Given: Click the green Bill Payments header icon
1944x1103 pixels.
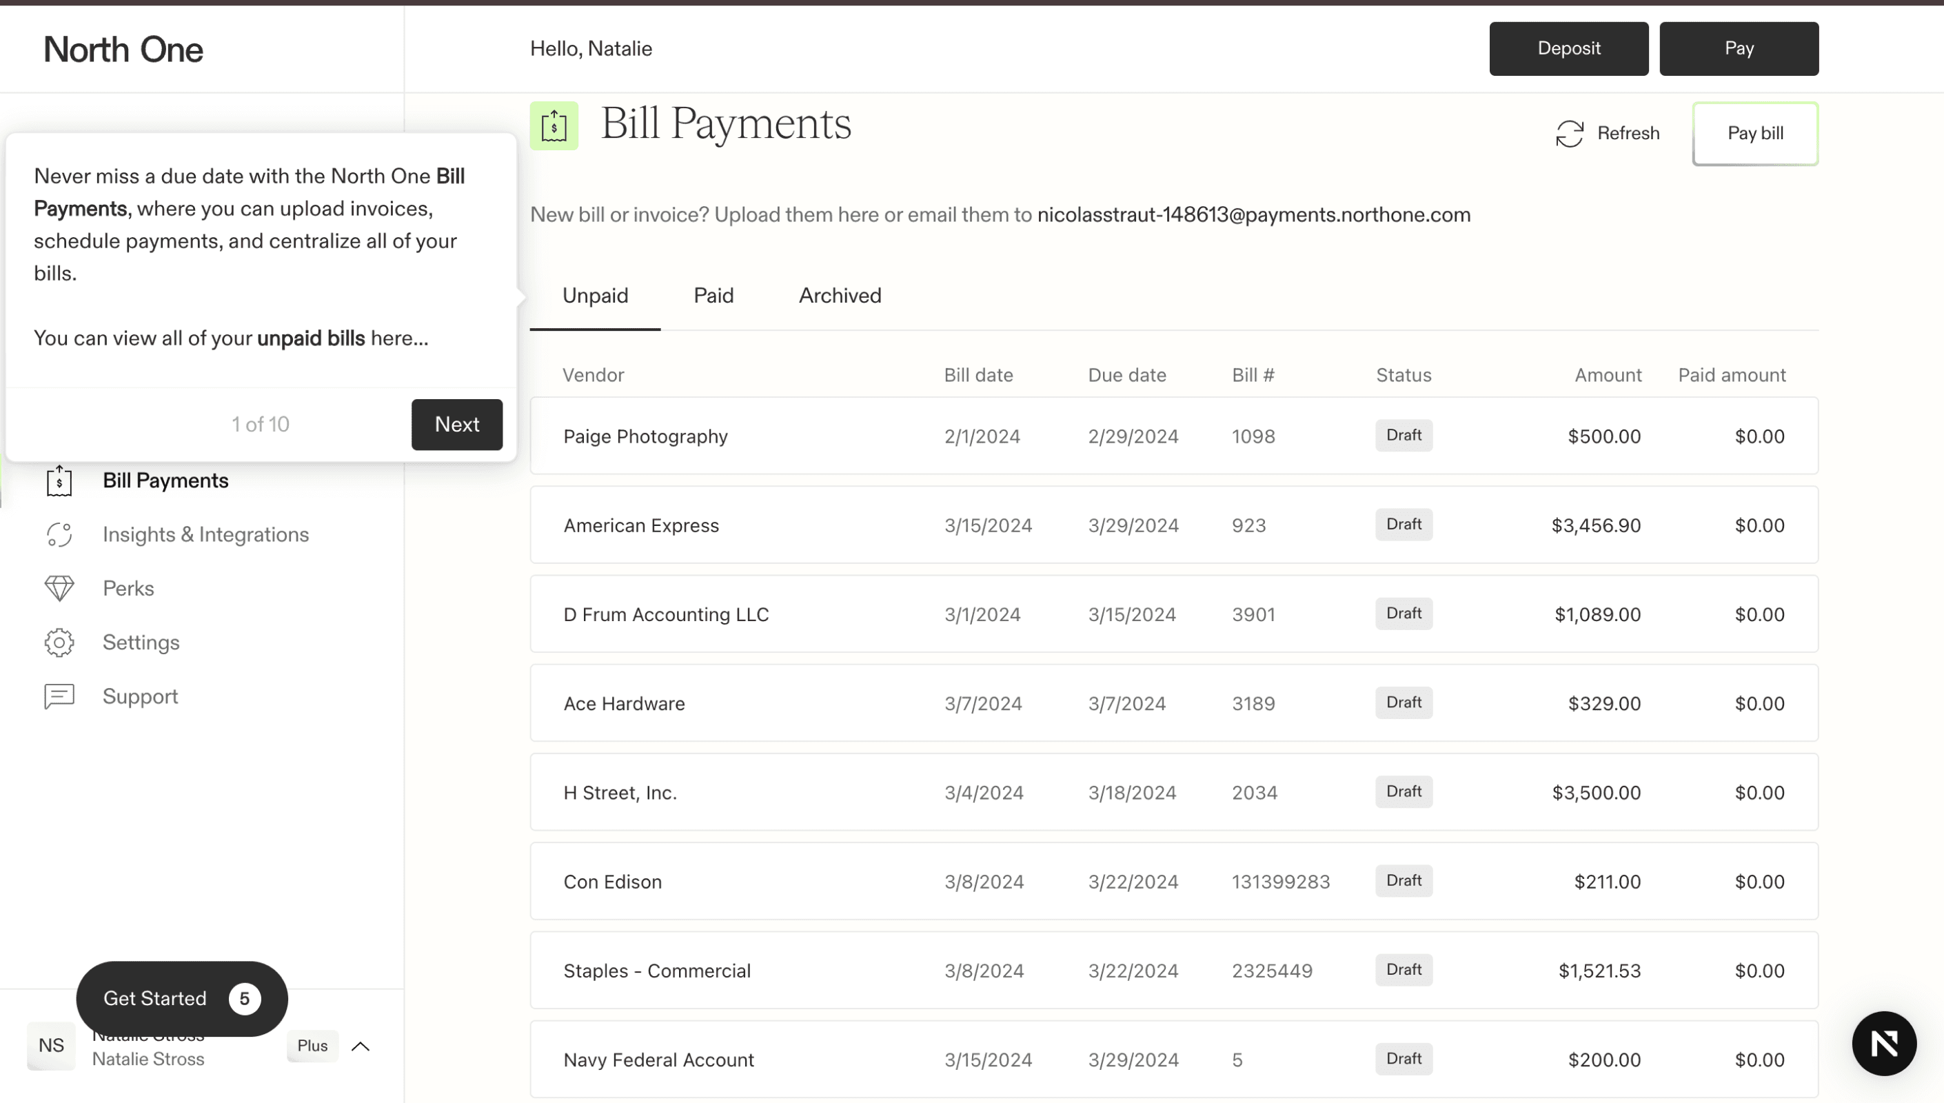Looking at the screenshot, I should coord(554,125).
